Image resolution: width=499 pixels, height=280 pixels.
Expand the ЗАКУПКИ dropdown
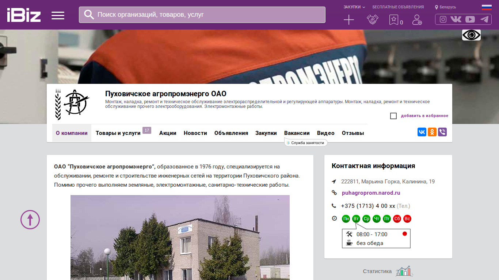point(354,7)
